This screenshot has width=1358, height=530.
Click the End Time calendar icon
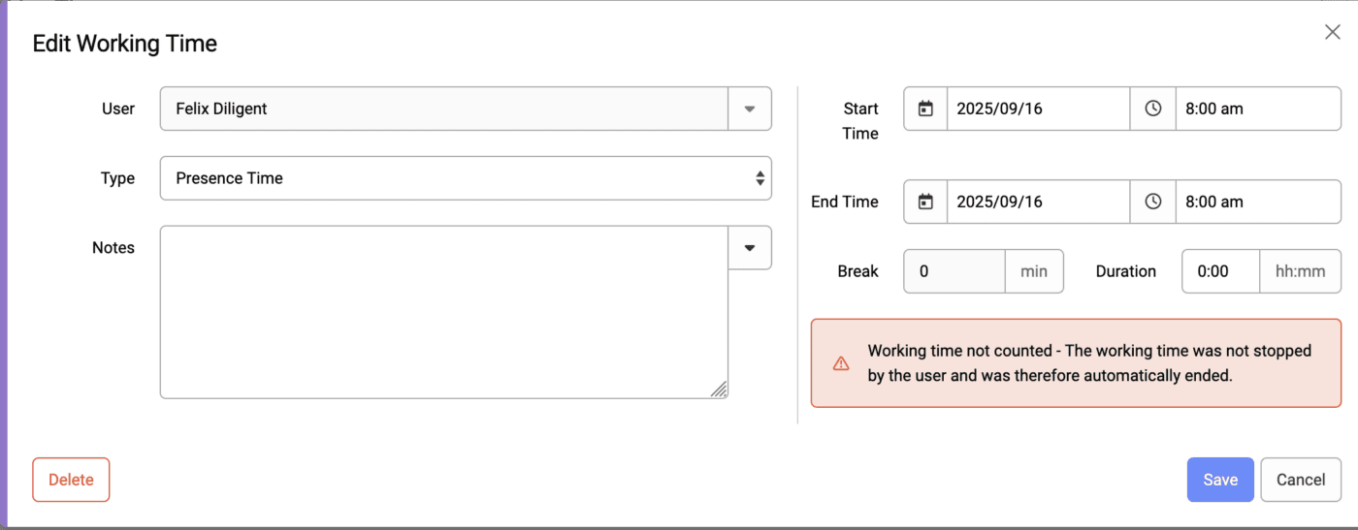(925, 202)
